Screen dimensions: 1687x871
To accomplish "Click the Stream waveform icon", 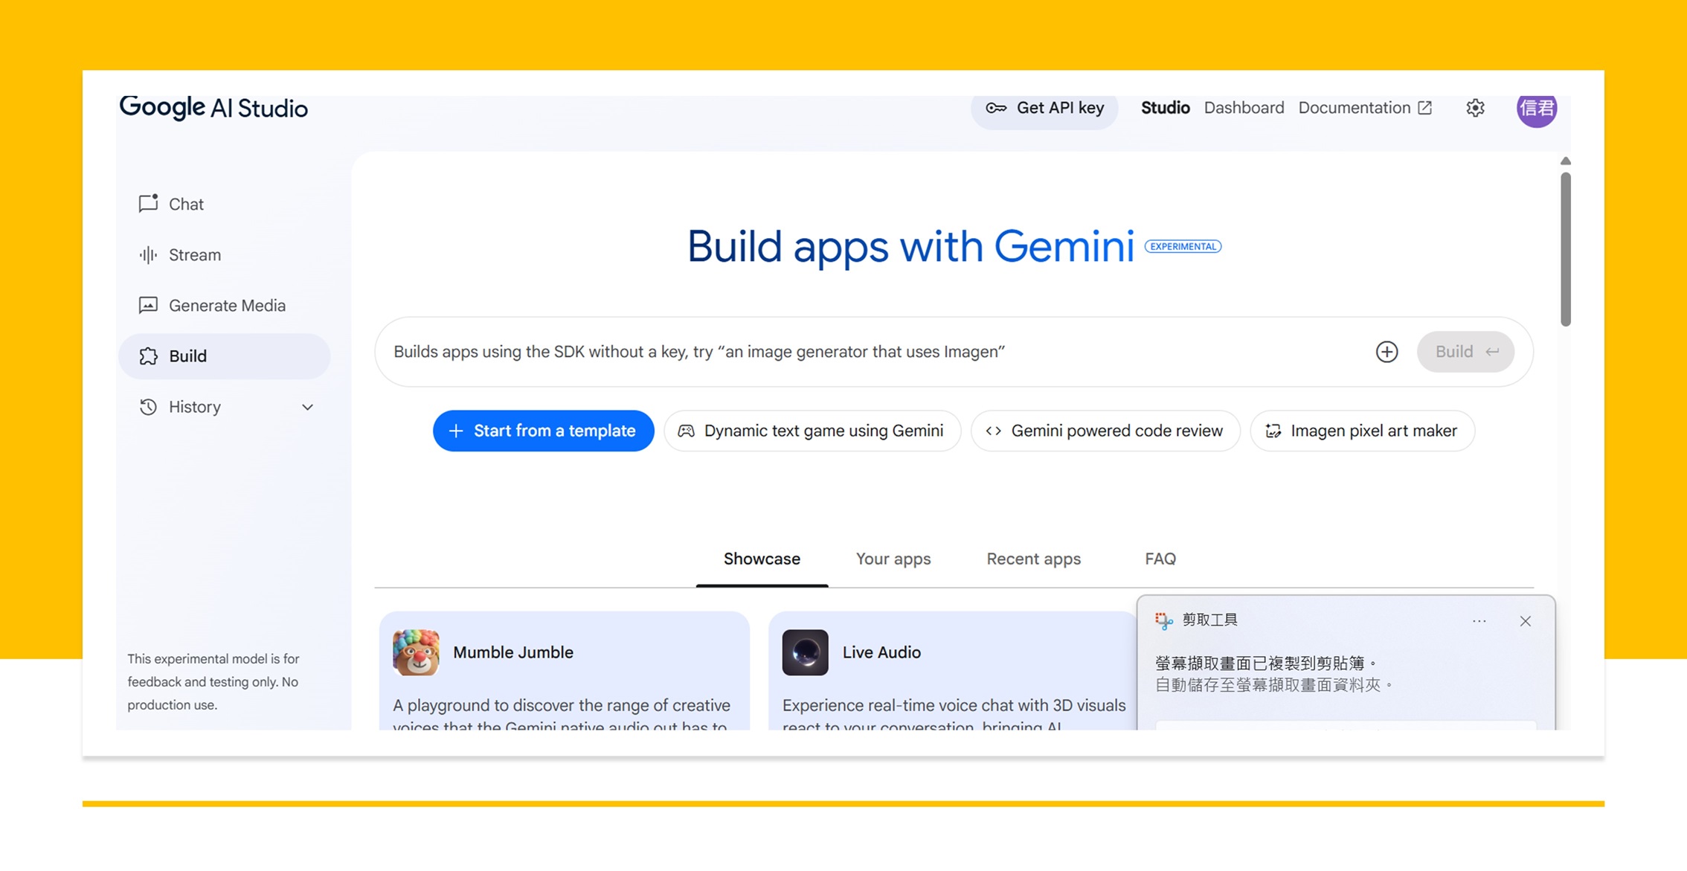I will pyautogui.click(x=148, y=254).
